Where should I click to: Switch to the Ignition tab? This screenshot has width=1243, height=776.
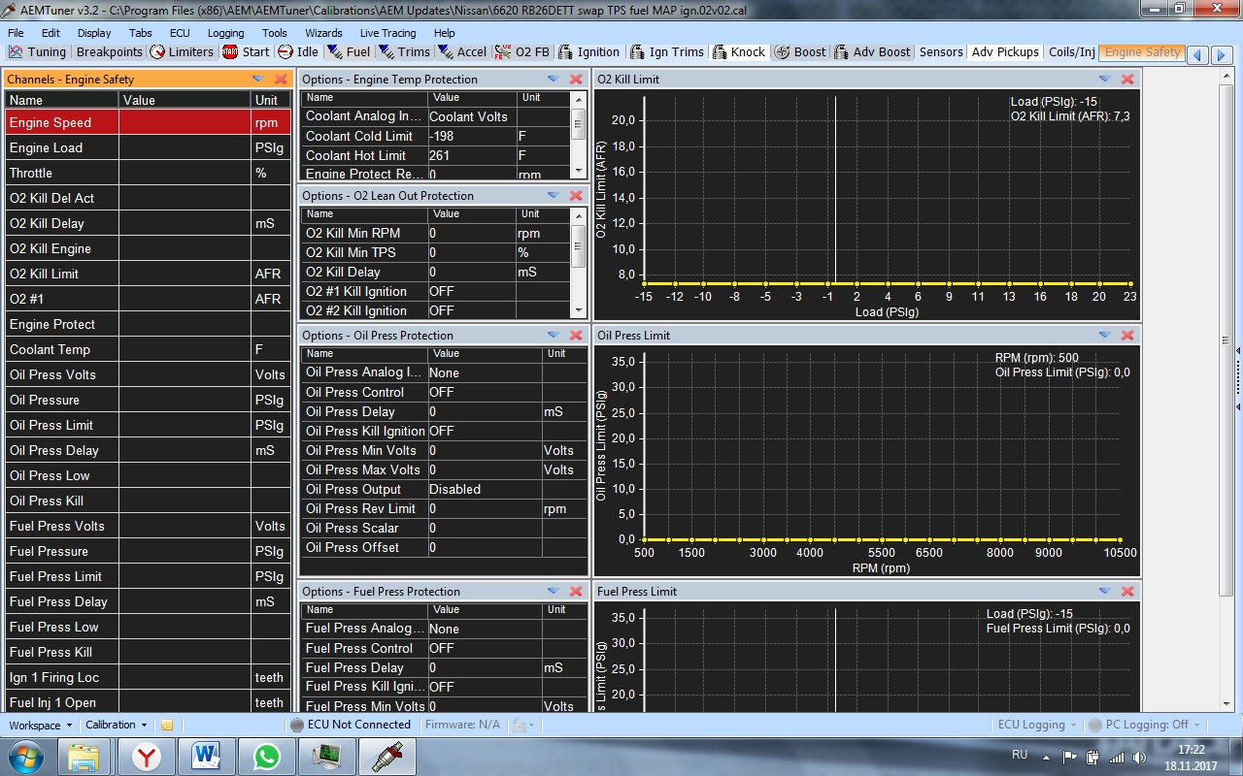pos(588,52)
